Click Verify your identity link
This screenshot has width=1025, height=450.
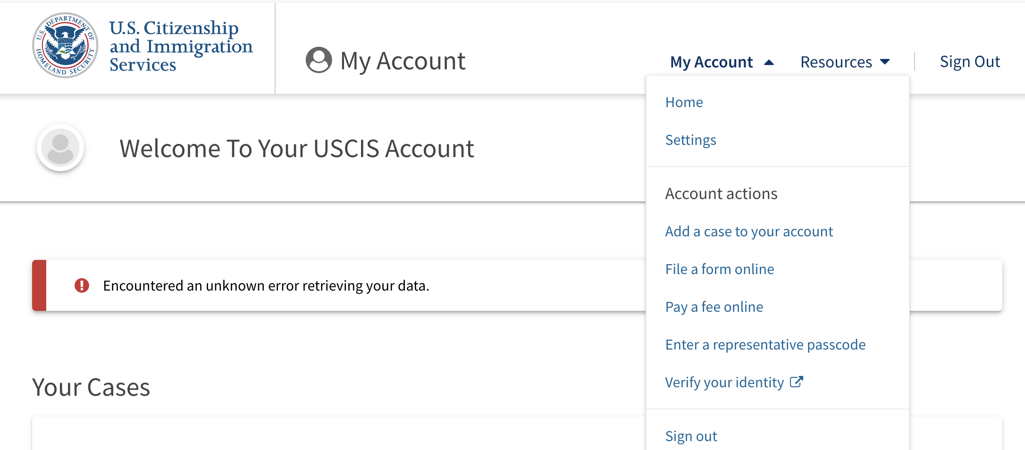tap(724, 382)
